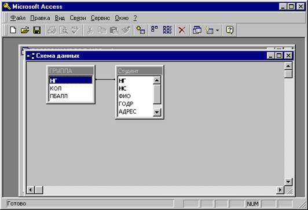Viewport: 308px width, 210px height.
Task: Click the New database toolbar icon
Action: (x=13, y=30)
